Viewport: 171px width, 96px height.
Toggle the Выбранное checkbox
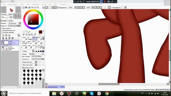(59, 7)
